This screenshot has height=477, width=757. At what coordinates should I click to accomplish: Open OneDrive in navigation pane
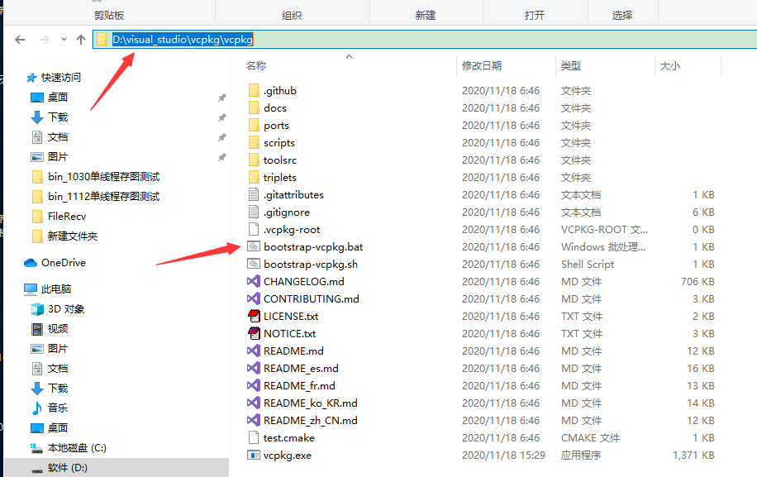tap(64, 263)
